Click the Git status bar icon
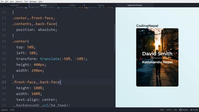This screenshot has height=112, width=199. coord(194,110)
